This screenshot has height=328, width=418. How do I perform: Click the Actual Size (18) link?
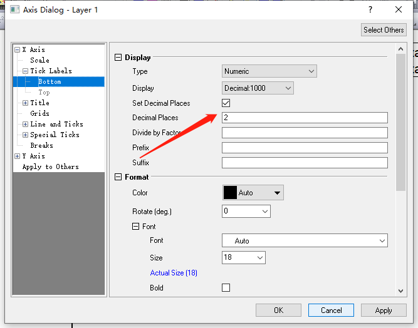pyautogui.click(x=174, y=273)
